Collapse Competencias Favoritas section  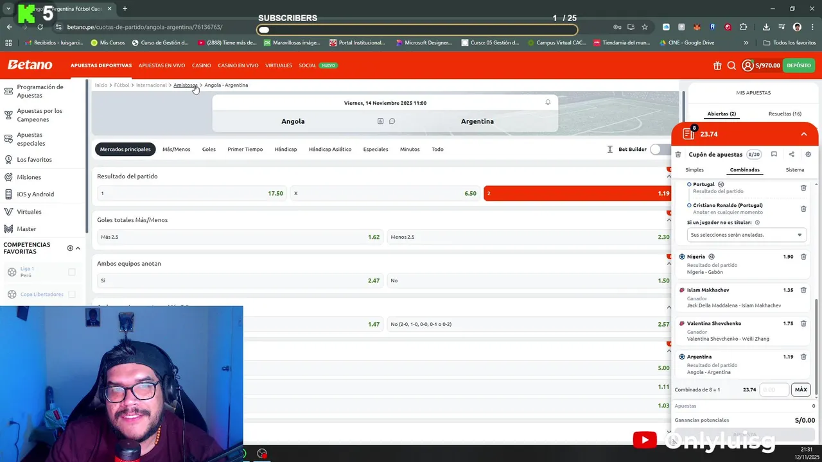(78, 248)
